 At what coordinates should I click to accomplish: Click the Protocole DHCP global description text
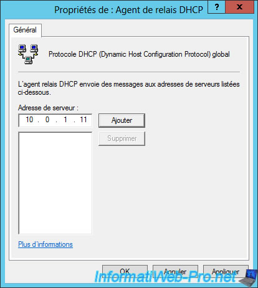point(139,54)
